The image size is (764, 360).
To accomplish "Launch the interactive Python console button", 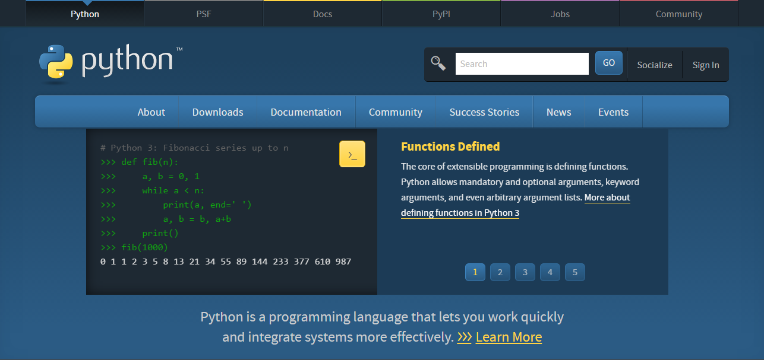I will [x=352, y=153].
